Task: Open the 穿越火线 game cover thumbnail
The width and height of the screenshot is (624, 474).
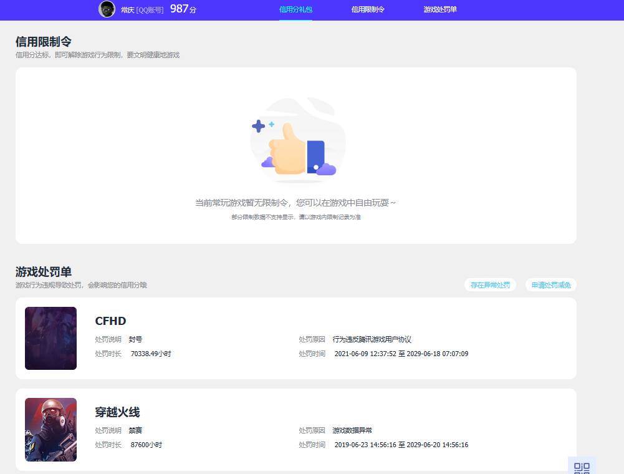Action: [x=50, y=430]
